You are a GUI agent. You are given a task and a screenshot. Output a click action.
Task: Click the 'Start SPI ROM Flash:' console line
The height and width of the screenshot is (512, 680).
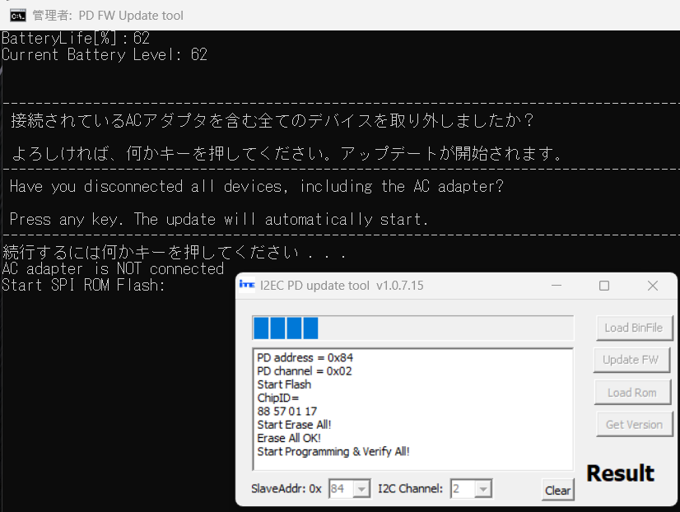pyautogui.click(x=84, y=286)
